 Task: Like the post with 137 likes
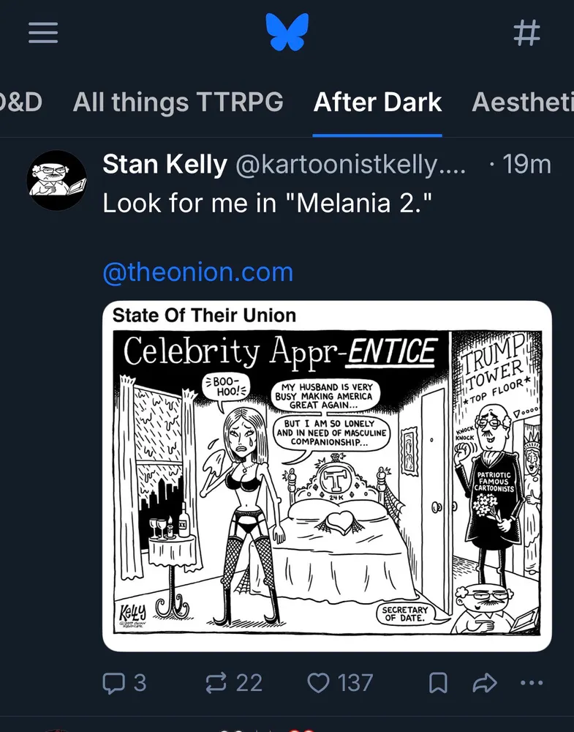tap(339, 683)
